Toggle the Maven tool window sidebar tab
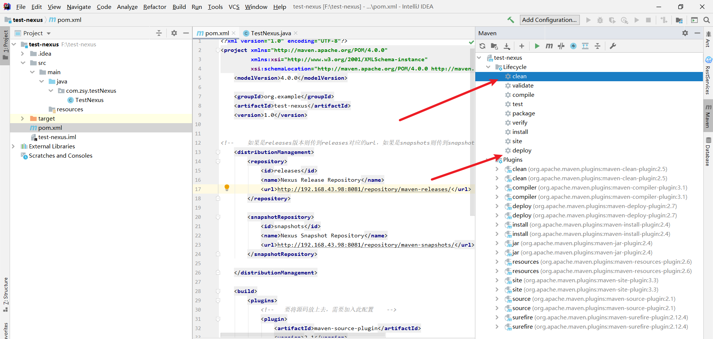 tap(708, 116)
